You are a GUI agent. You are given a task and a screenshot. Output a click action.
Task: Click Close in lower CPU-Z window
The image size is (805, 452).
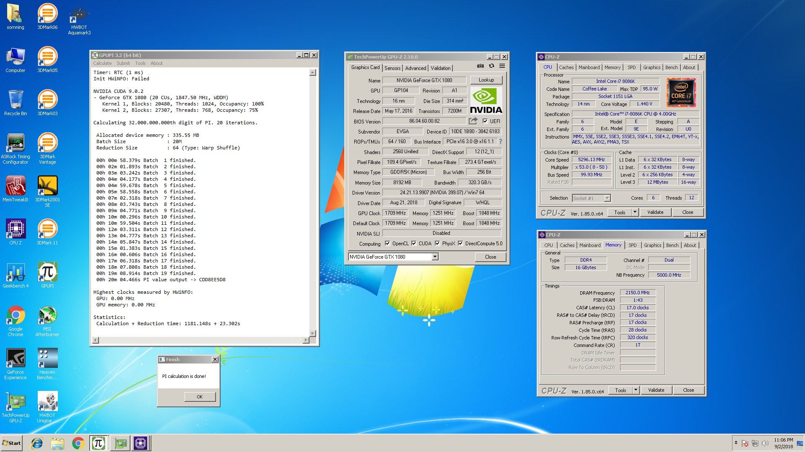[x=688, y=390]
